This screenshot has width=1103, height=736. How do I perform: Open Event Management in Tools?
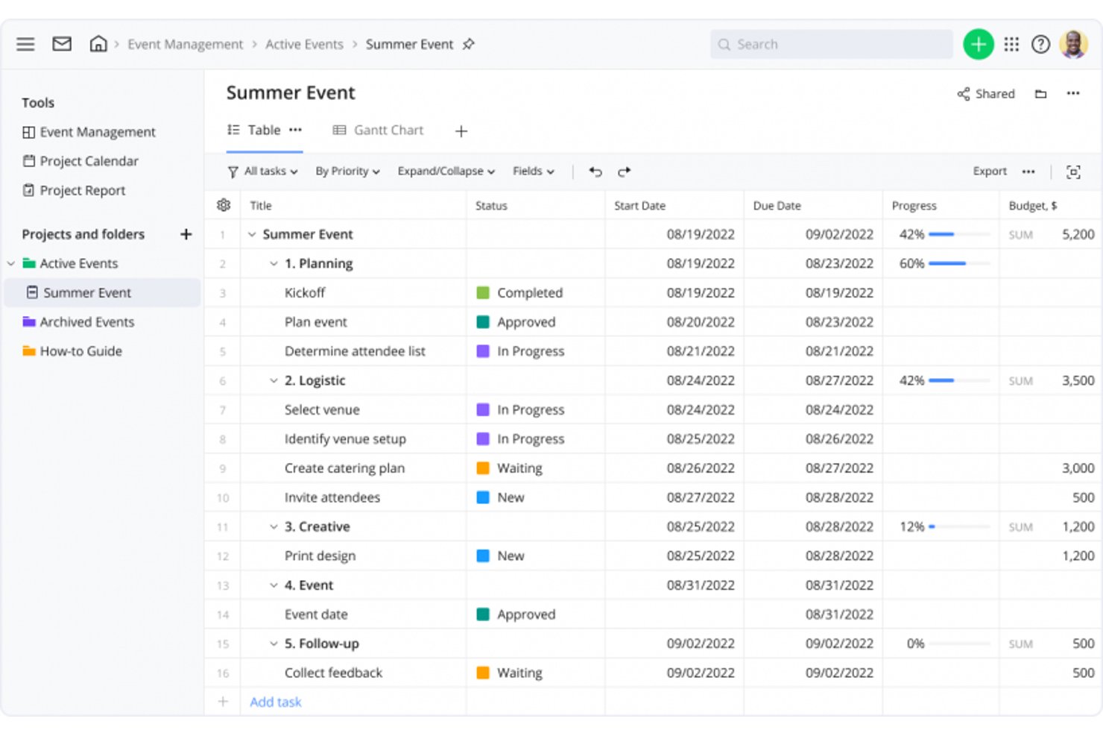[89, 132]
